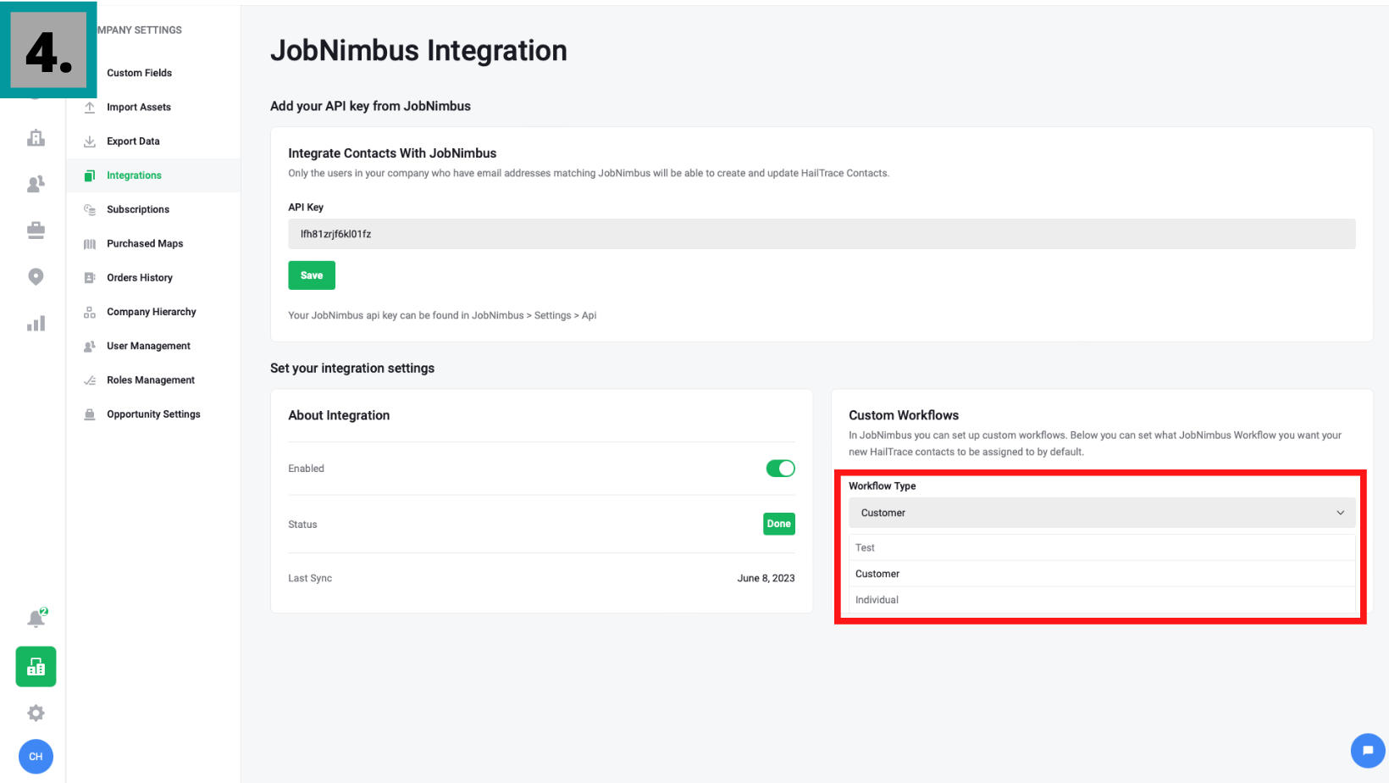
Task: Click the Orders History icon
Action: click(90, 278)
